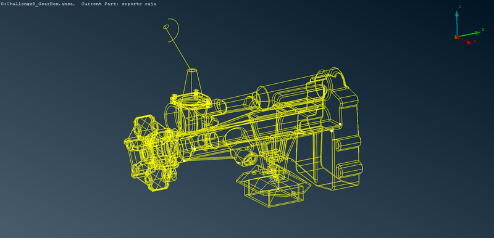The image size is (494, 238).
Task: Pick the thin rod above the cone
Action: (x=178, y=49)
